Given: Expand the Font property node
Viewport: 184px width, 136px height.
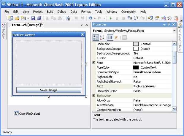Looking at the screenshot, I should [94, 63].
